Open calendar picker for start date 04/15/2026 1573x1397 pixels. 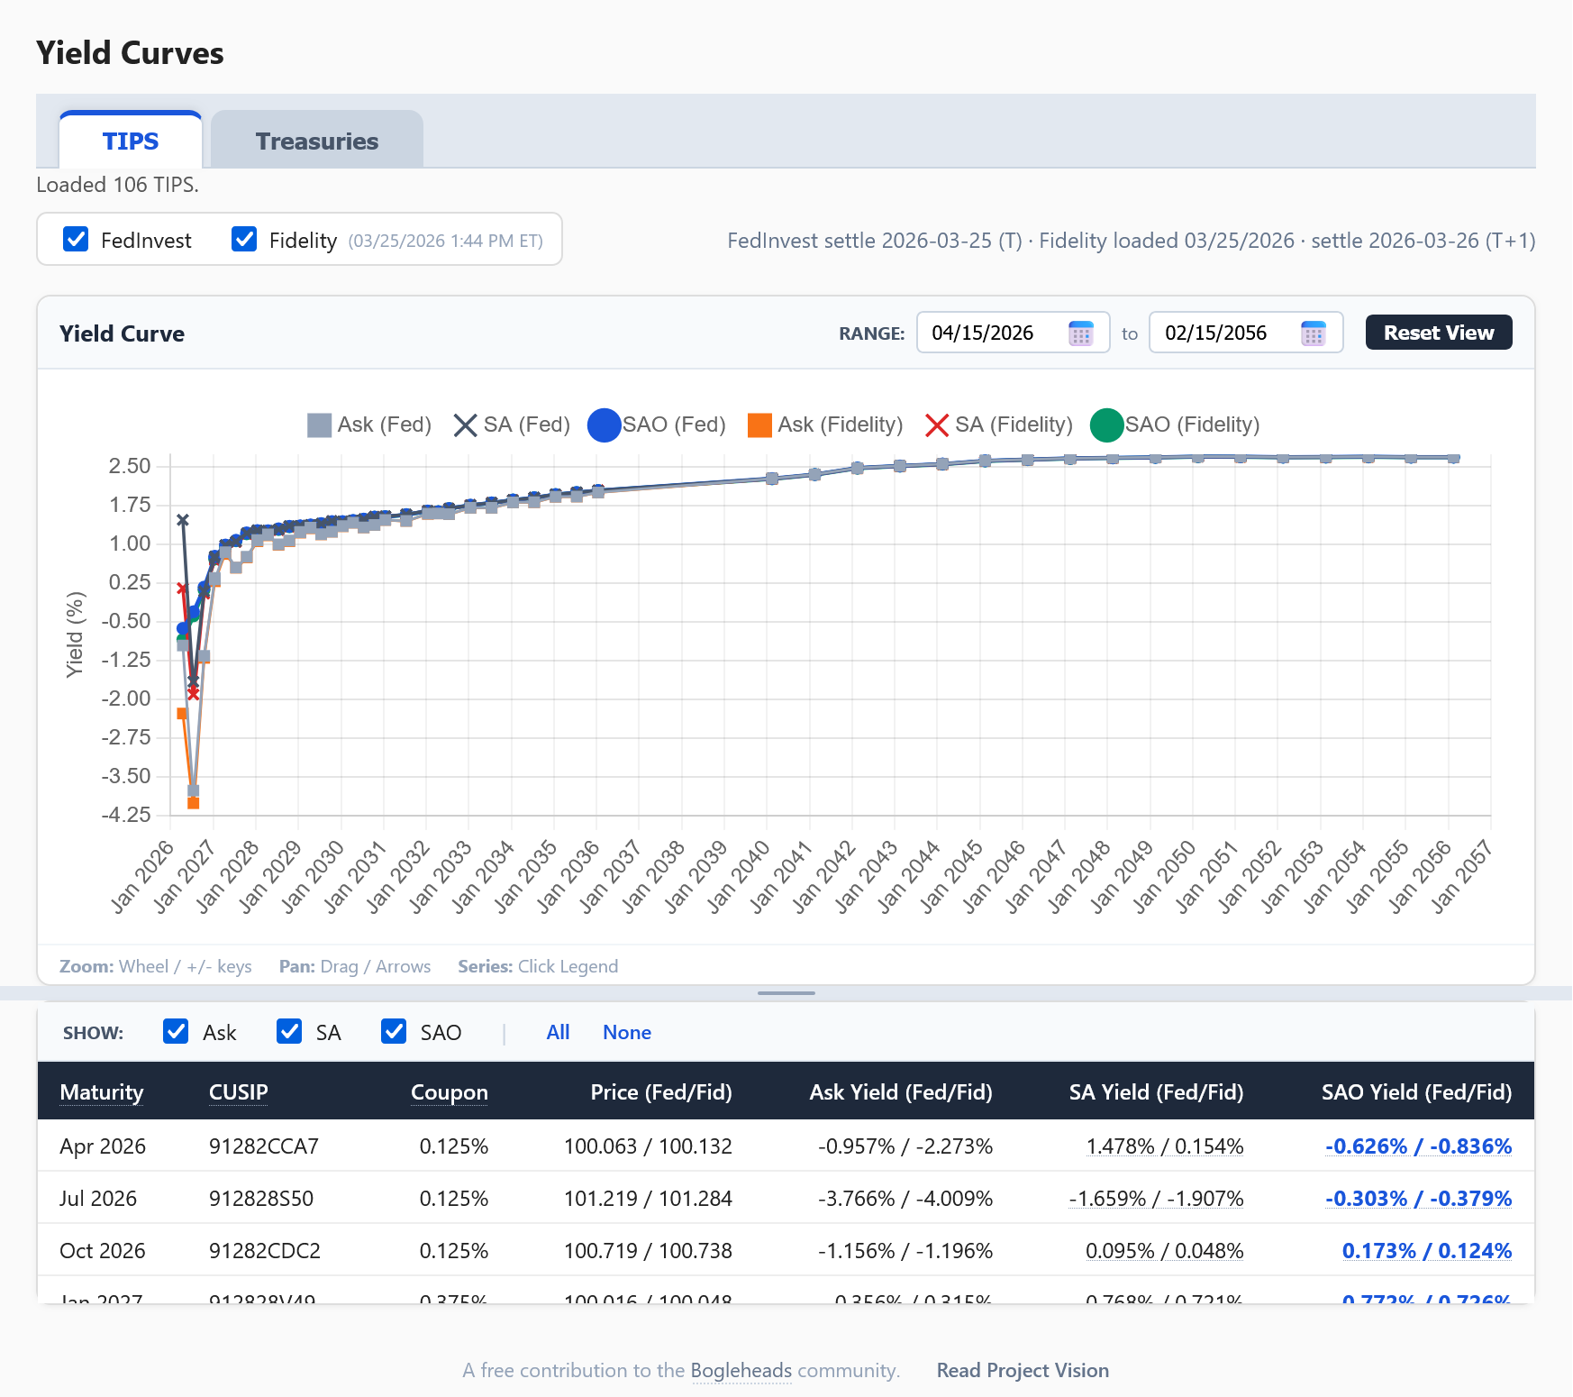[x=1080, y=333]
